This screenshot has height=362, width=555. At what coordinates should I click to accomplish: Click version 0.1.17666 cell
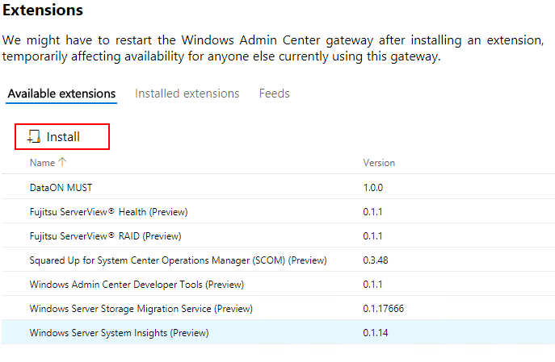point(383,308)
